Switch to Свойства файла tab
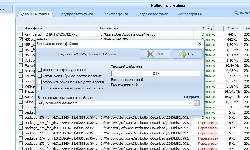The width and height of the screenshot is (250, 150). 115,14
